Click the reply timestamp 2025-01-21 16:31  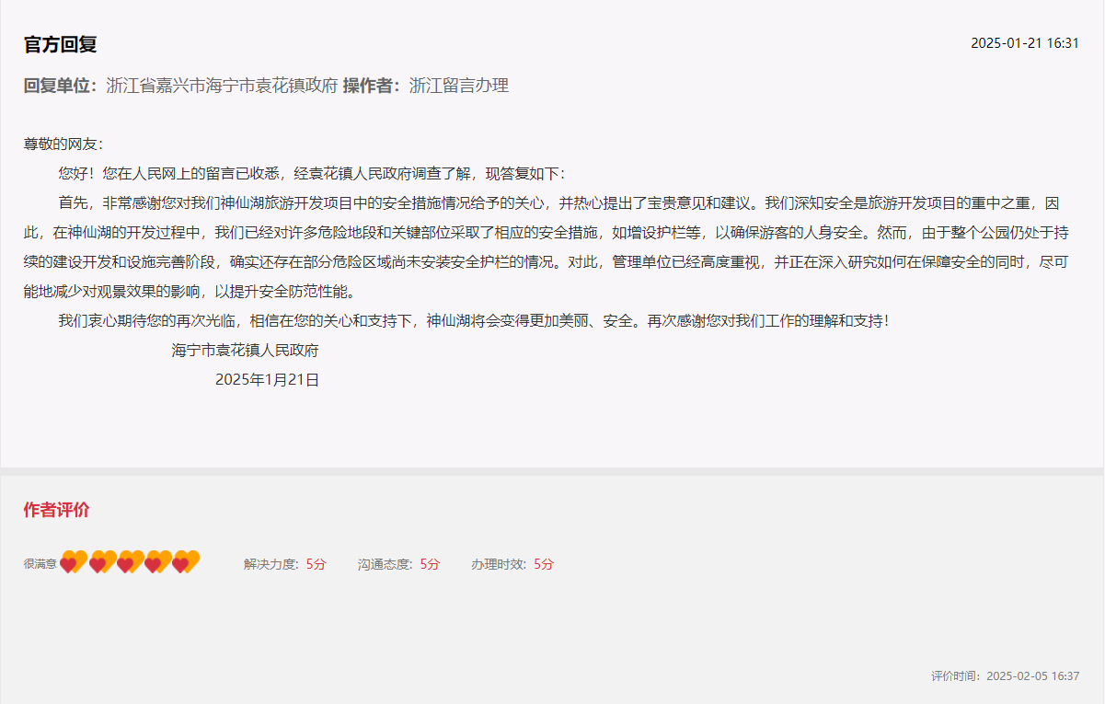pyautogui.click(x=1024, y=42)
